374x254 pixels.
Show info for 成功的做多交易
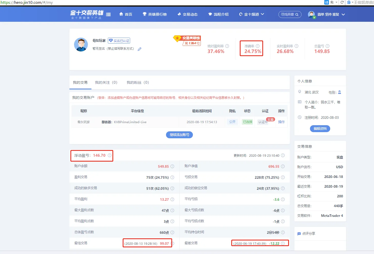click(172, 188)
